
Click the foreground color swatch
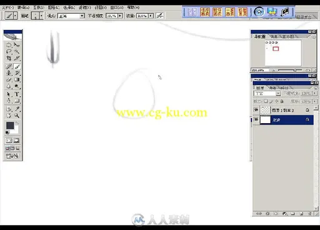click(10, 126)
